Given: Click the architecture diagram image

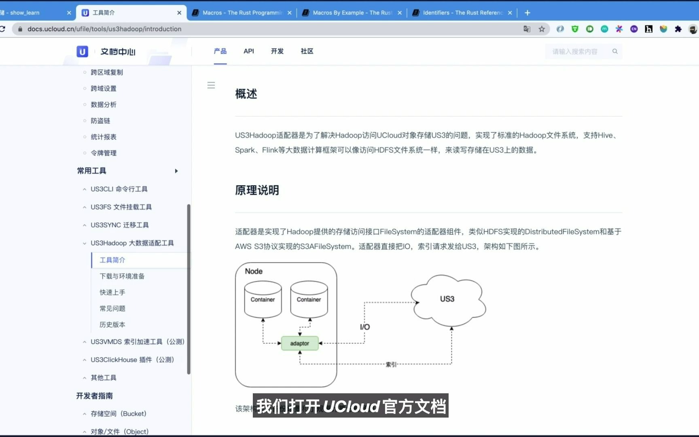Looking at the screenshot, I should [x=360, y=325].
